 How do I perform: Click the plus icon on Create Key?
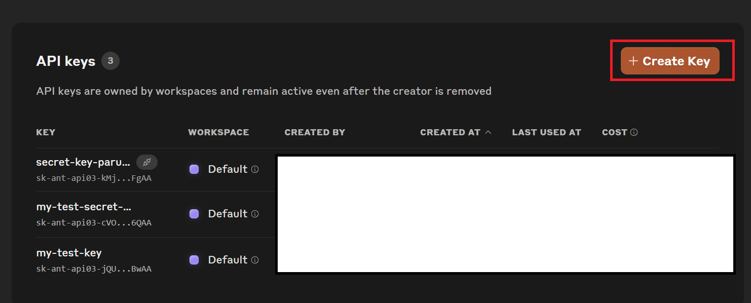pos(633,61)
